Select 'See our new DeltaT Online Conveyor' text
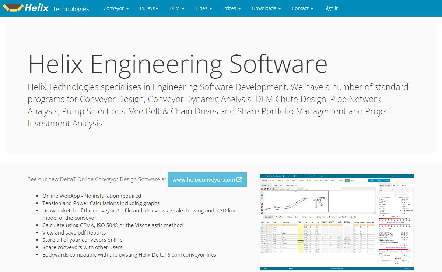 pos(97,179)
